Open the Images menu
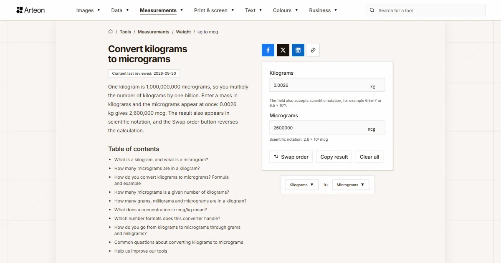 pyautogui.click(x=88, y=10)
